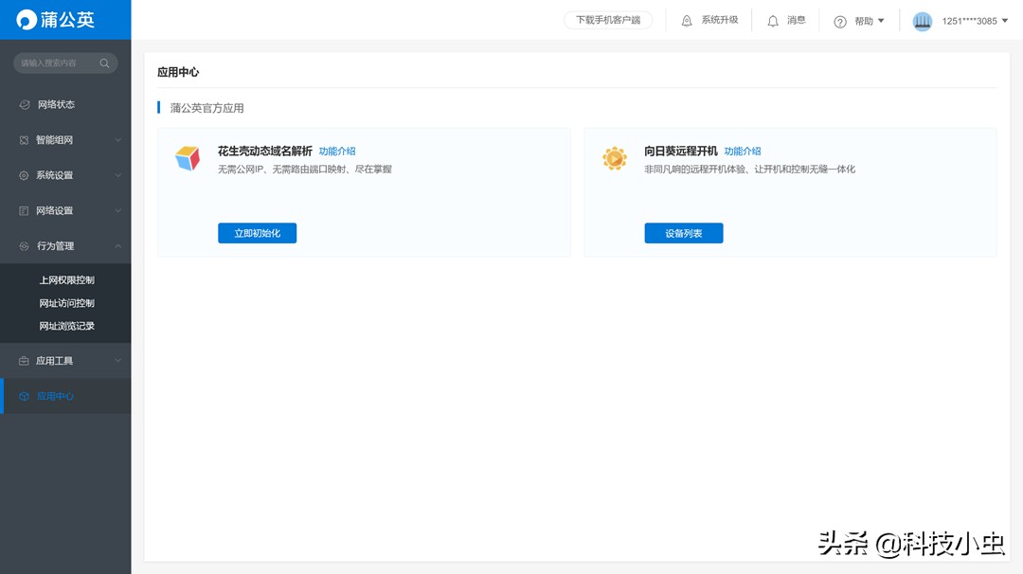Image resolution: width=1023 pixels, height=574 pixels.
Task: Click the 消息 bell icon
Action: [x=773, y=21]
